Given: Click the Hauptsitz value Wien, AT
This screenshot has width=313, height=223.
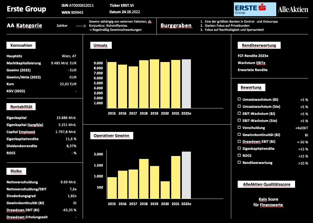Looking at the screenshot, I should click(69, 56).
